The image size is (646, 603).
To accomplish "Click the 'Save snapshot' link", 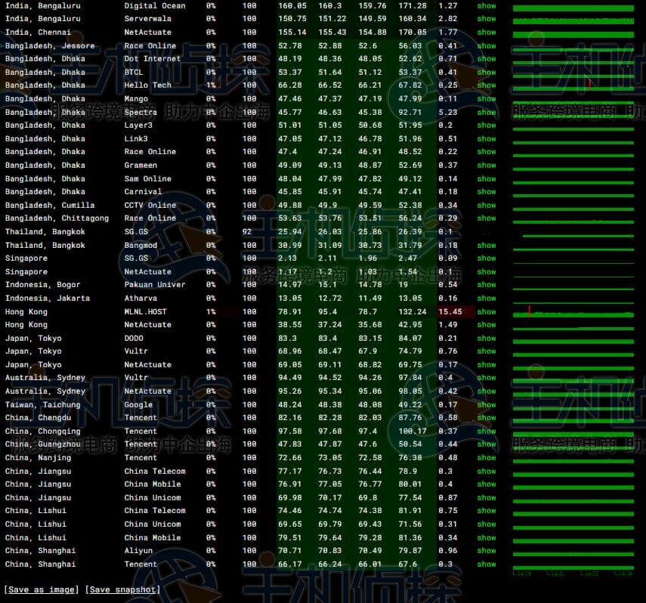I will (122, 589).
